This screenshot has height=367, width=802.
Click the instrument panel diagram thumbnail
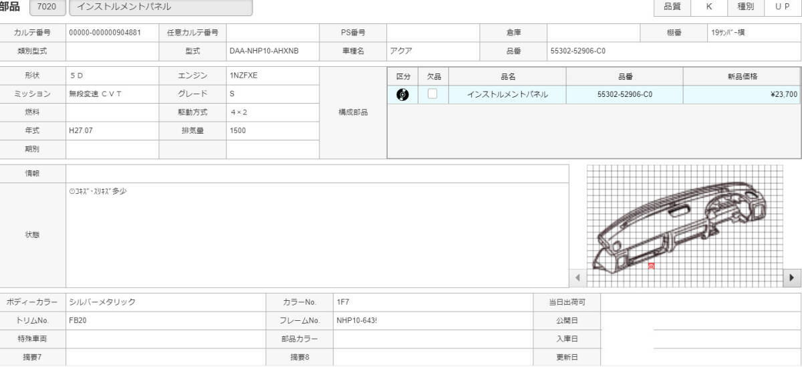[x=685, y=227]
